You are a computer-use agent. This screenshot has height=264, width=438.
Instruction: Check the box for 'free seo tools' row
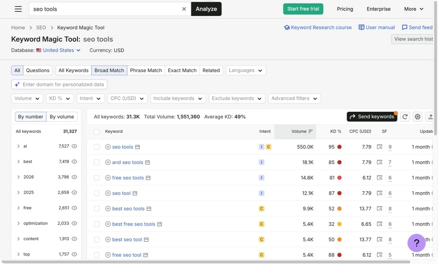(x=97, y=178)
